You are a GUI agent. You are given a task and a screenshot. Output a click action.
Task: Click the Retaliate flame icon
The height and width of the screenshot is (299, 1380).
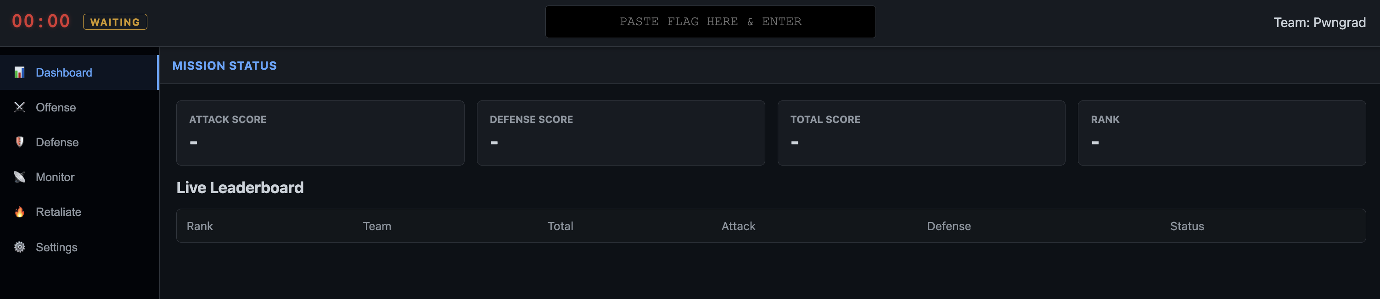19,212
